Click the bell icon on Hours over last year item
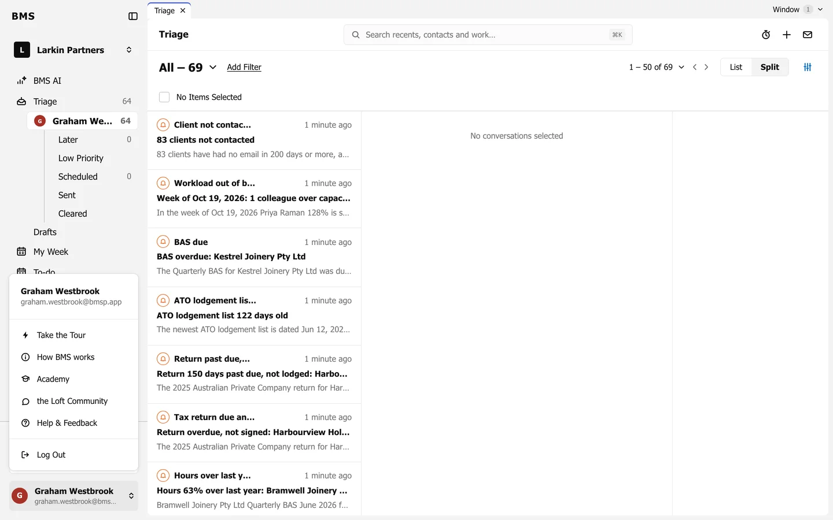The height and width of the screenshot is (520, 833). (163, 476)
